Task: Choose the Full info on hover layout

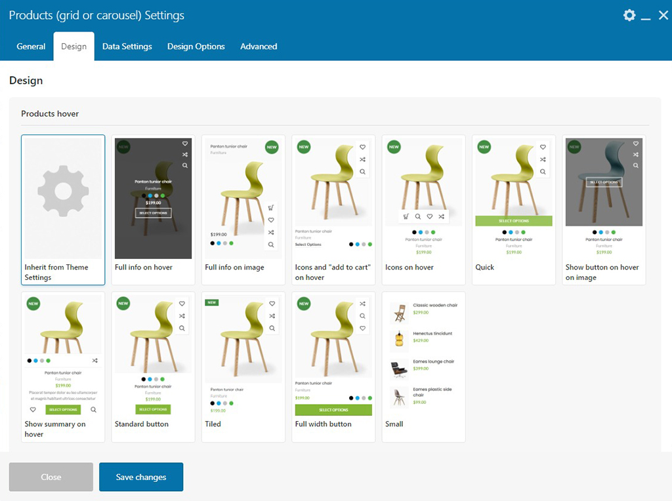Action: pyautogui.click(x=153, y=209)
